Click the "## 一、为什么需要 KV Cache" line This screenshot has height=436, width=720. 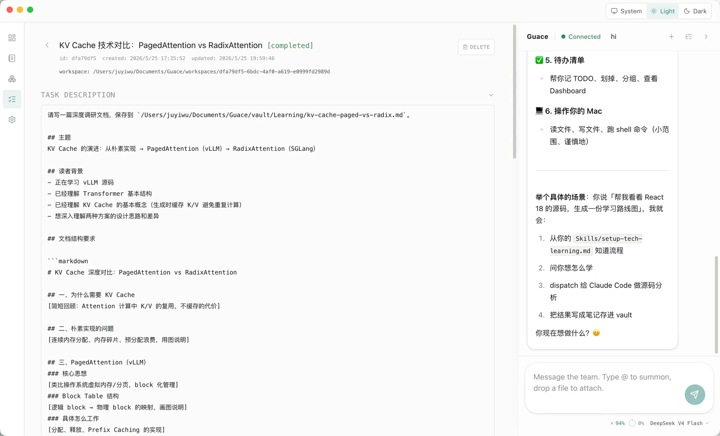(91, 295)
